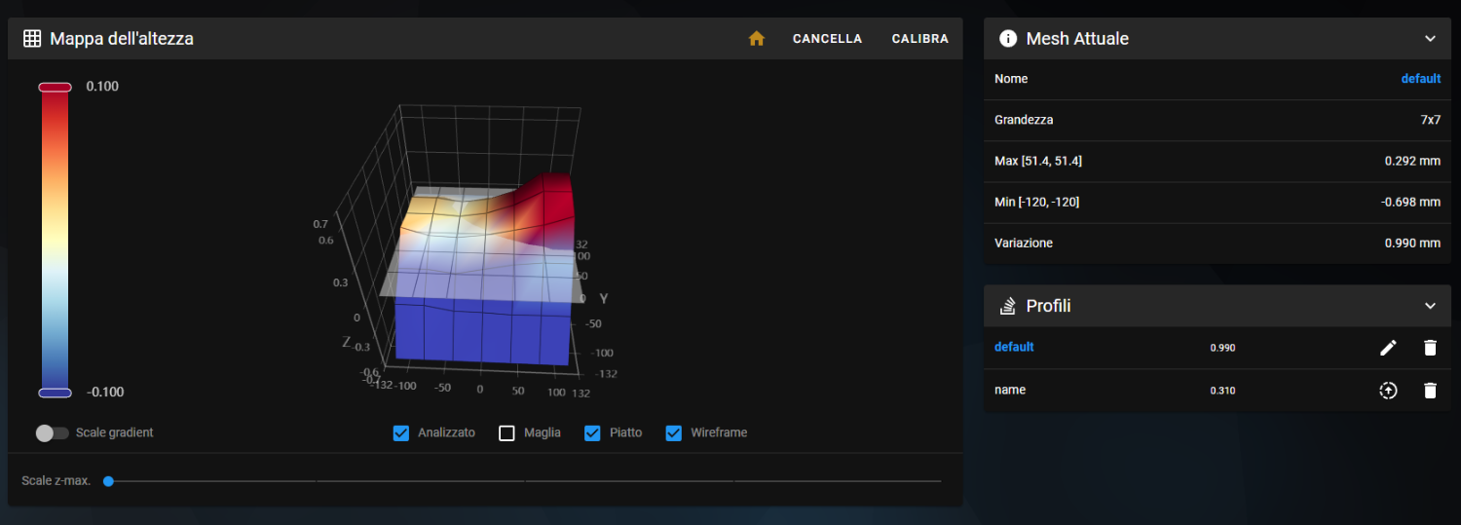Click the Nome row label

1011,79
